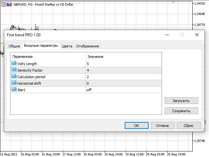This screenshot has width=209, height=157.
Task: Click the 18 Aug 03:00 time axis label
Action: 93,154
